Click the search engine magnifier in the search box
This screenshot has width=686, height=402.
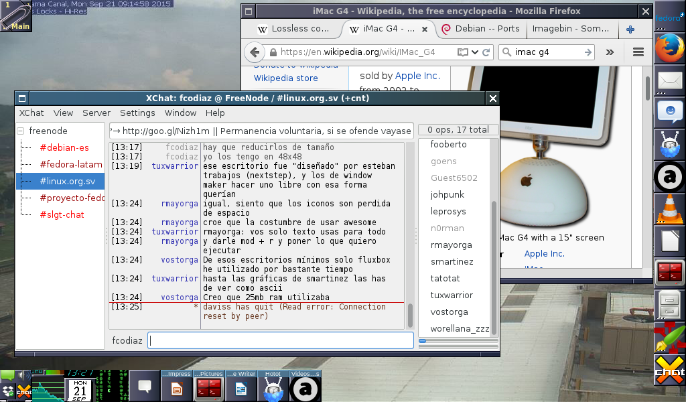pyautogui.click(x=506, y=52)
